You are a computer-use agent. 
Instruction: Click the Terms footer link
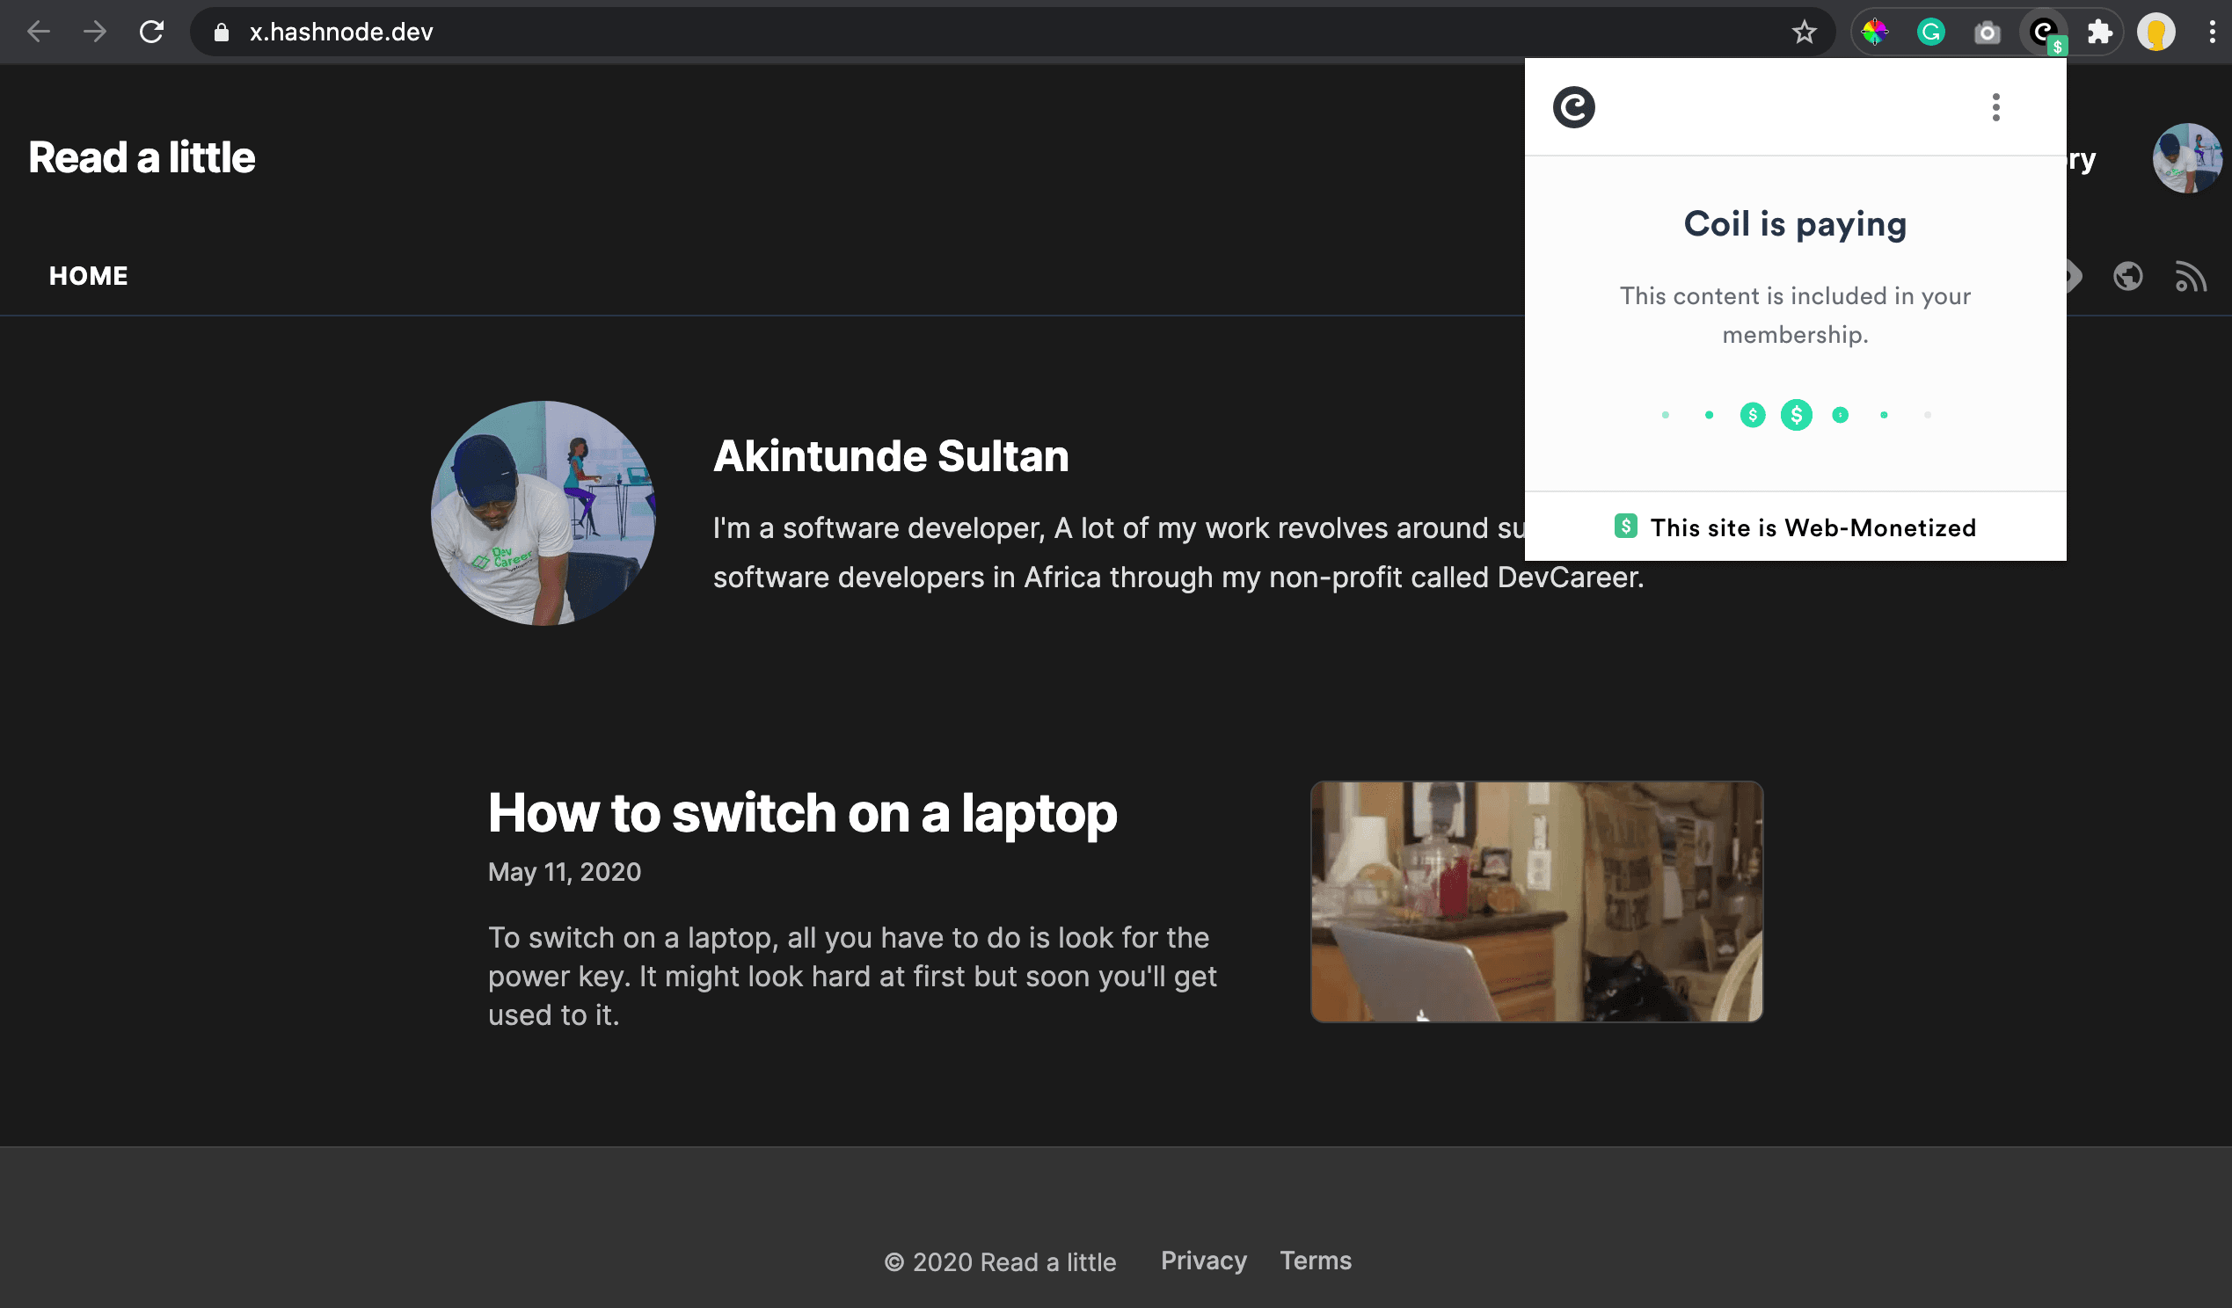1316,1261
